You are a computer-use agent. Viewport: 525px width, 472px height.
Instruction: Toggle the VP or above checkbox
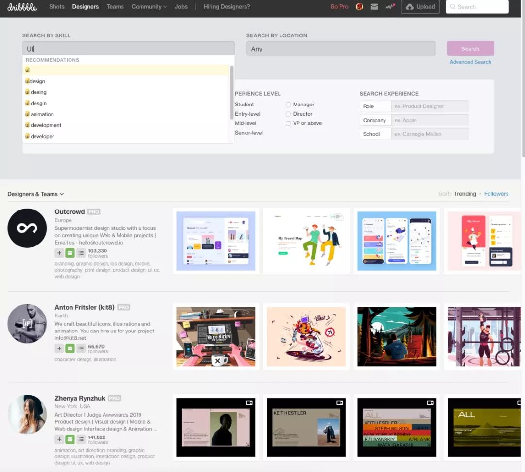pos(288,123)
